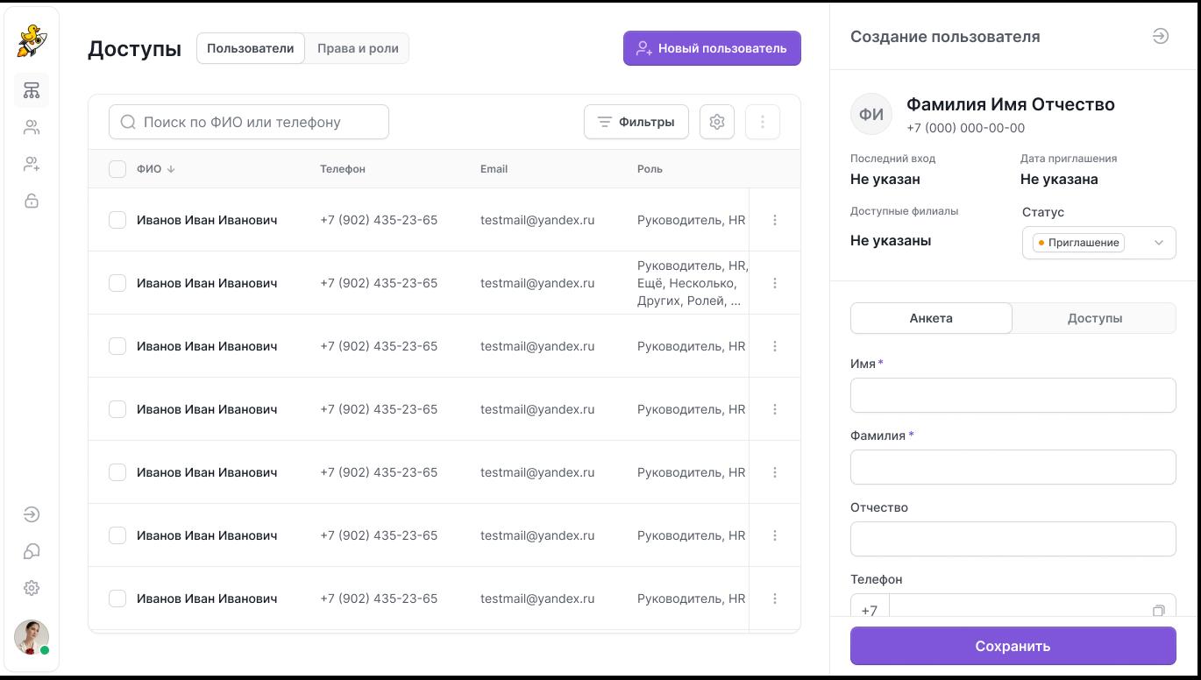Open the Фильтры button
This screenshot has height=680, width=1201.
[x=636, y=122]
